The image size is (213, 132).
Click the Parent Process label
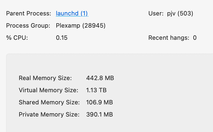(x=29, y=14)
